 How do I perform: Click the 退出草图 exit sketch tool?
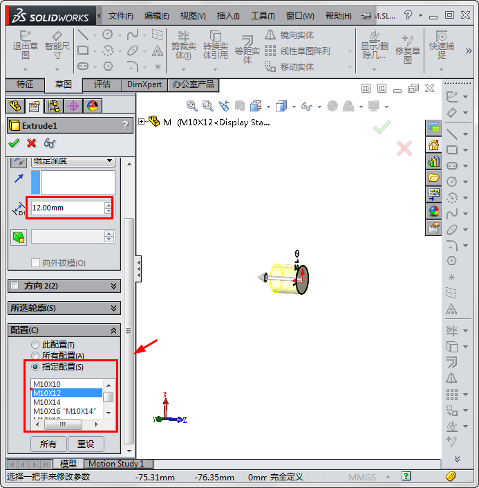coord(26,46)
